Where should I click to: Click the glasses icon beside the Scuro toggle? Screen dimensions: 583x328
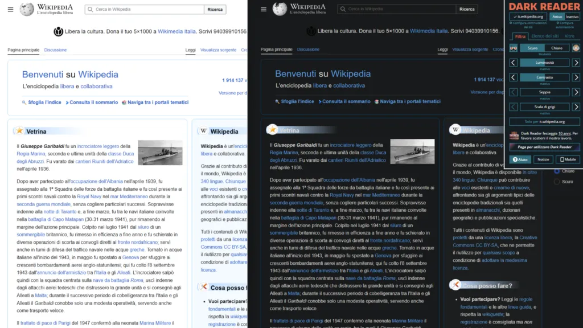click(514, 48)
